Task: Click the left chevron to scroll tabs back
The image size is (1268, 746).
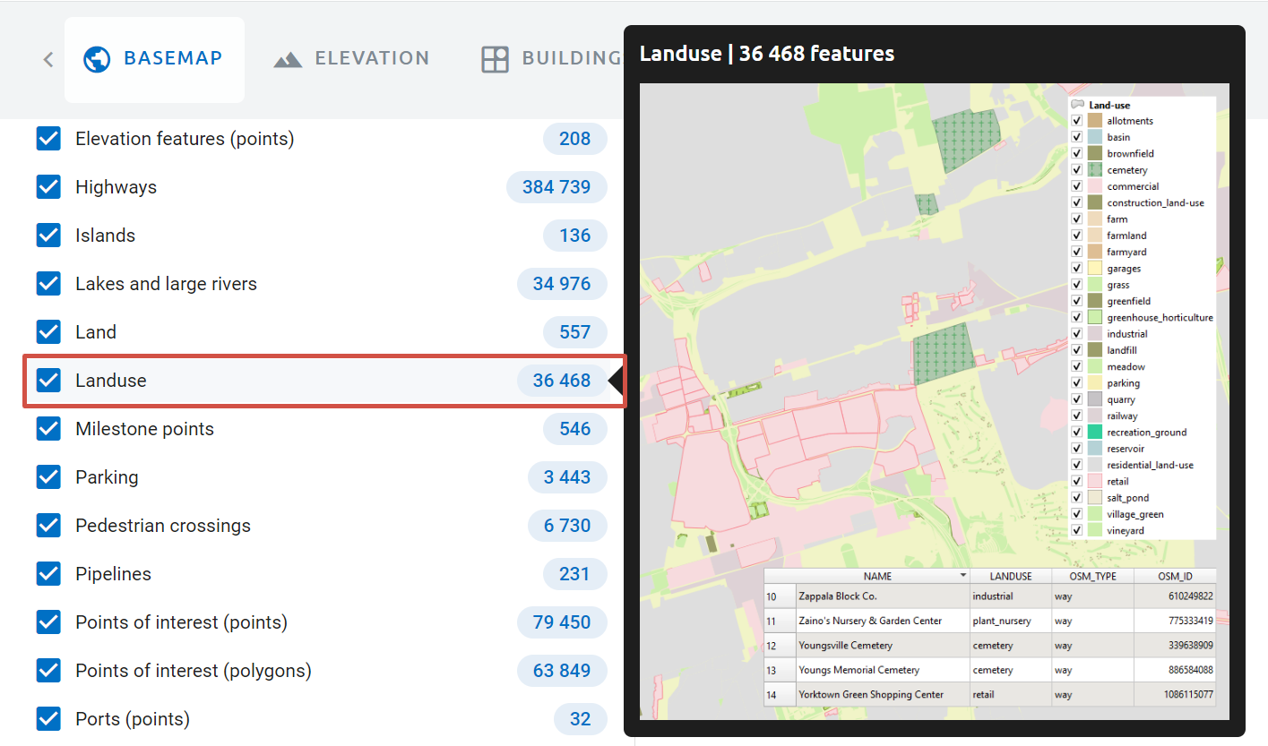Action: 48,60
